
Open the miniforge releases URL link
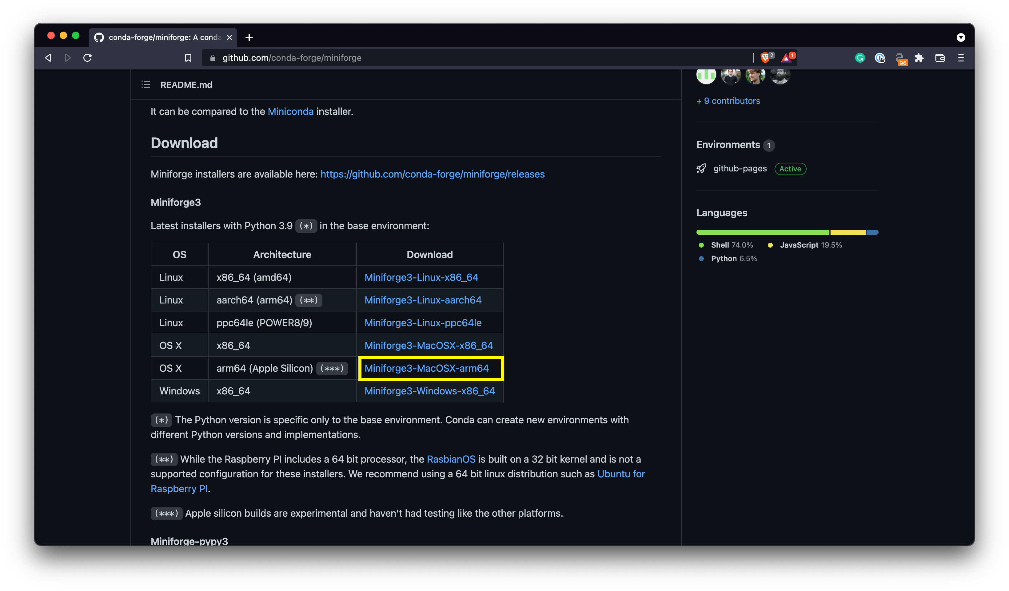433,174
